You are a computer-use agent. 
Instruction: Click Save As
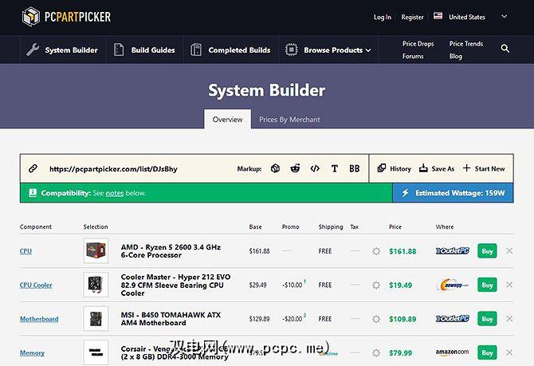437,168
